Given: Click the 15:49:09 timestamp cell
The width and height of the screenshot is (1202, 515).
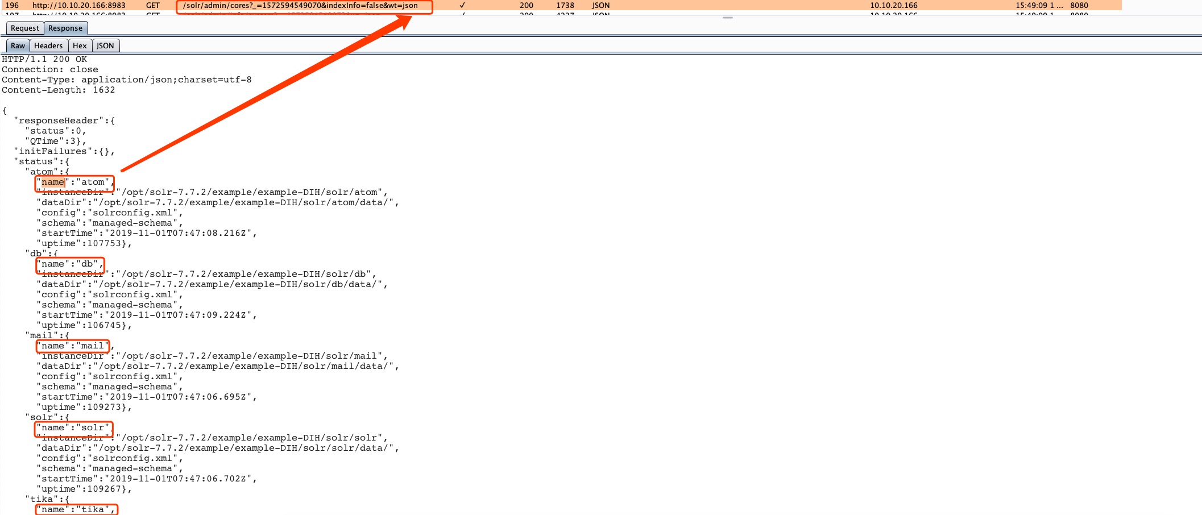Looking at the screenshot, I should click(x=1039, y=5).
